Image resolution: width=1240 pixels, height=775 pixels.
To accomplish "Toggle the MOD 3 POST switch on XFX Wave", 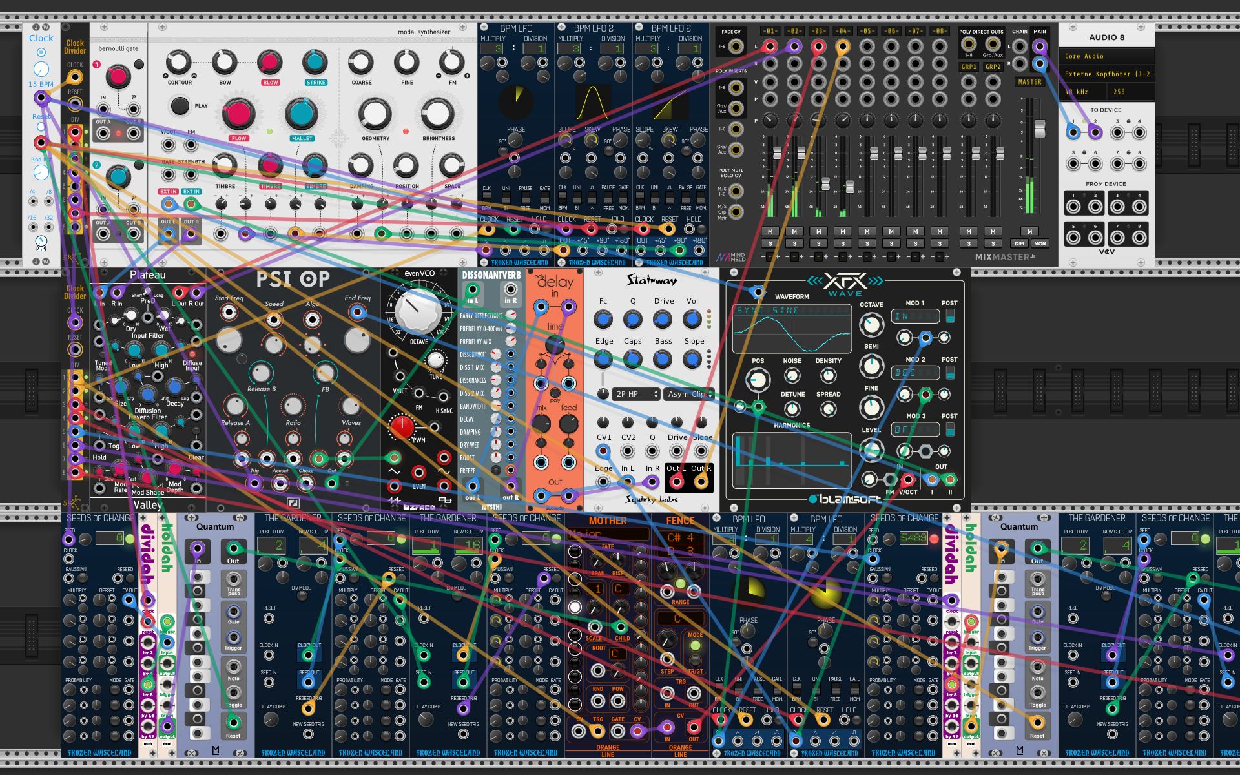I will tap(950, 429).
